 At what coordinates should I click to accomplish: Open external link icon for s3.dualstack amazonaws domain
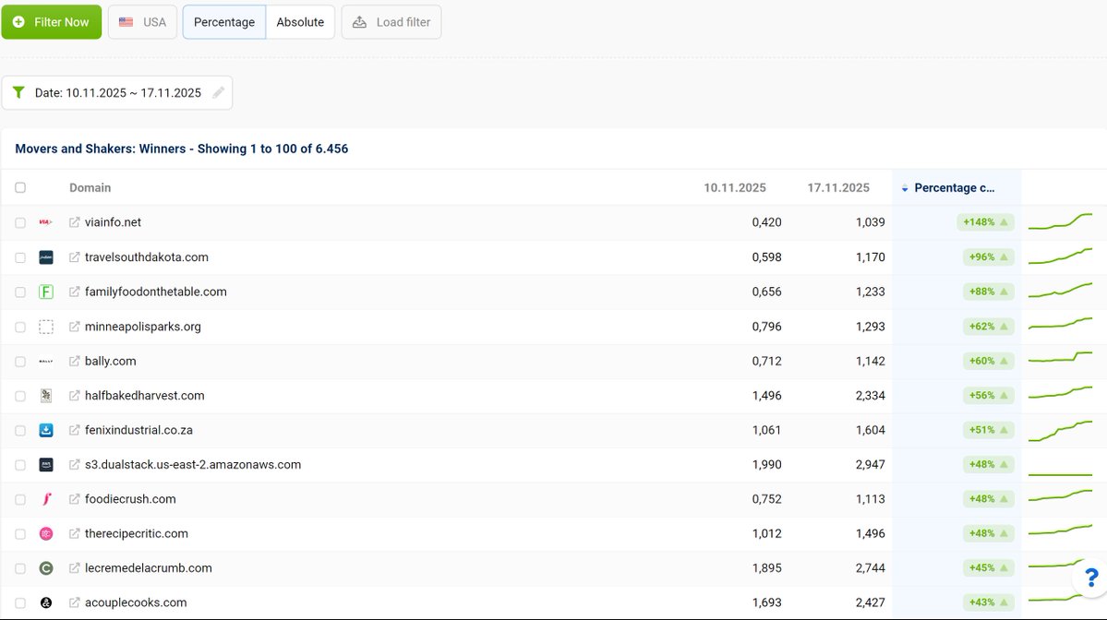[74, 465]
